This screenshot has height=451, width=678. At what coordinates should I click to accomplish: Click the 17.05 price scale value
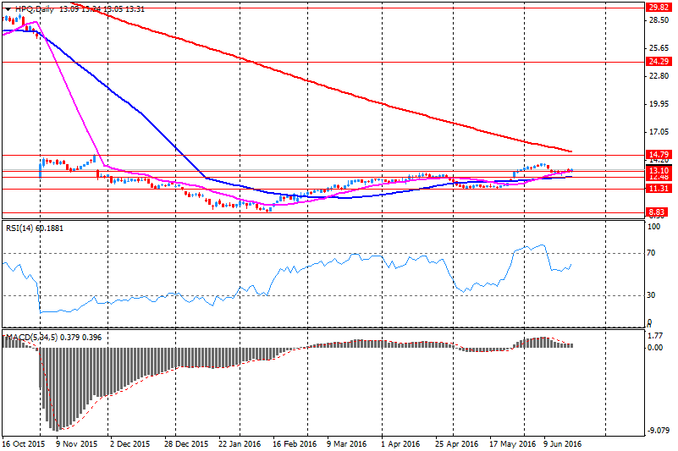pyautogui.click(x=659, y=132)
